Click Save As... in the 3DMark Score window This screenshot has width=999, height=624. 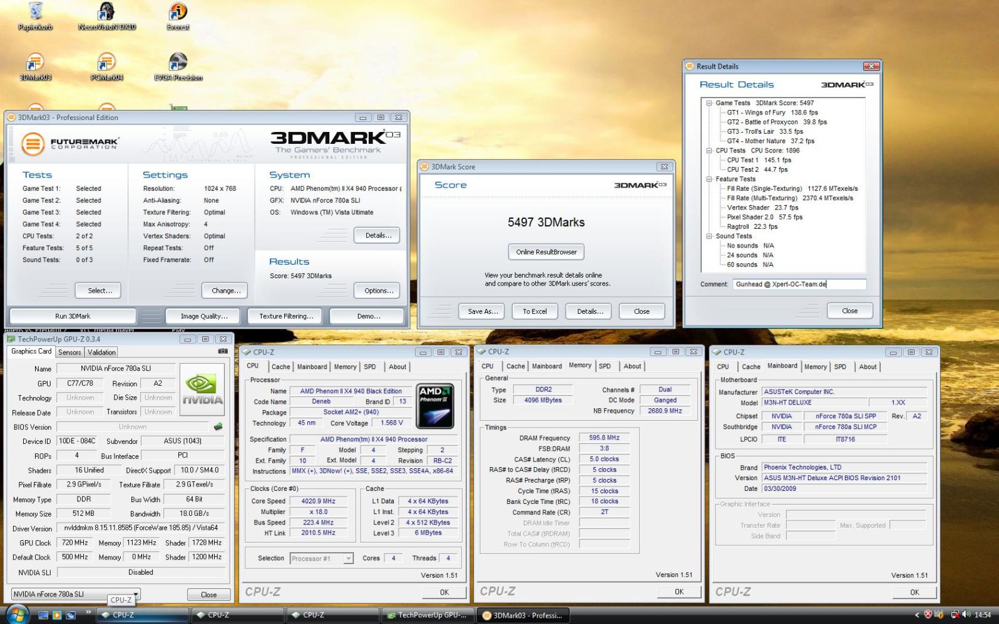[x=483, y=311]
